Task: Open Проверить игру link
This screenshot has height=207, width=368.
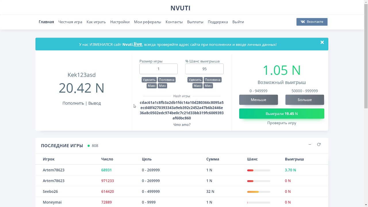Action: pos(282,123)
